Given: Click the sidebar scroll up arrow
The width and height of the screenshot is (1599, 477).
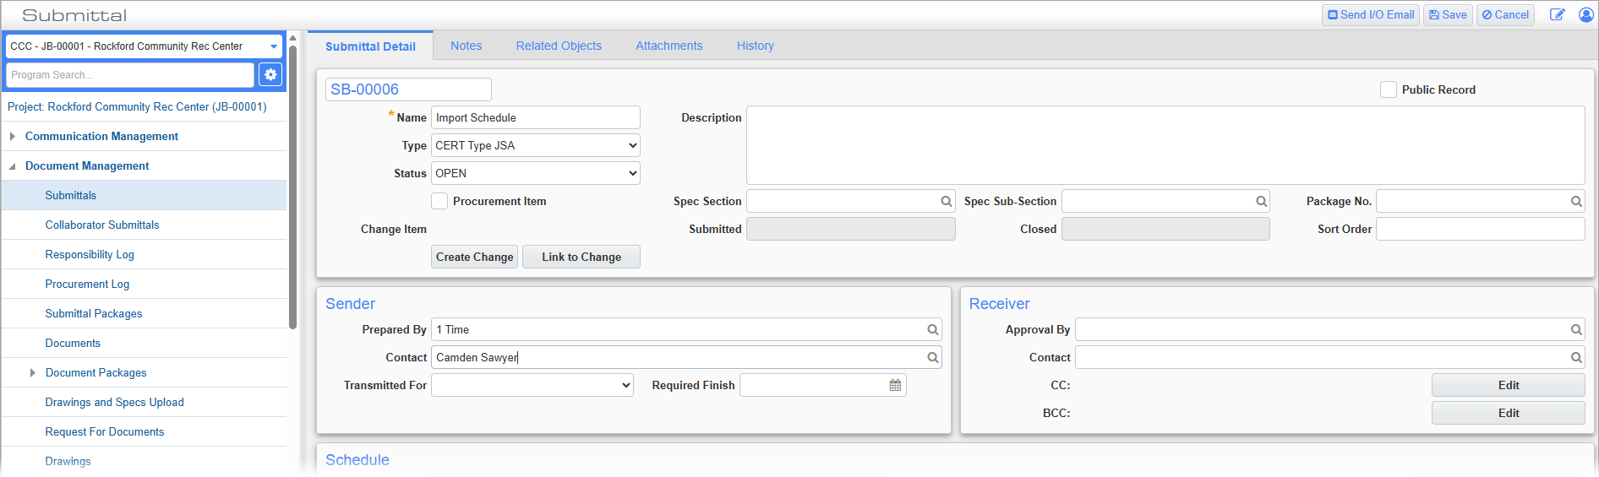Looking at the screenshot, I should click(x=292, y=38).
